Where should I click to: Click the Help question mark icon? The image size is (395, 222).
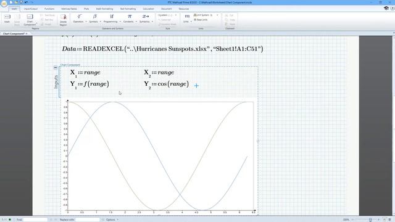click(x=393, y=8)
